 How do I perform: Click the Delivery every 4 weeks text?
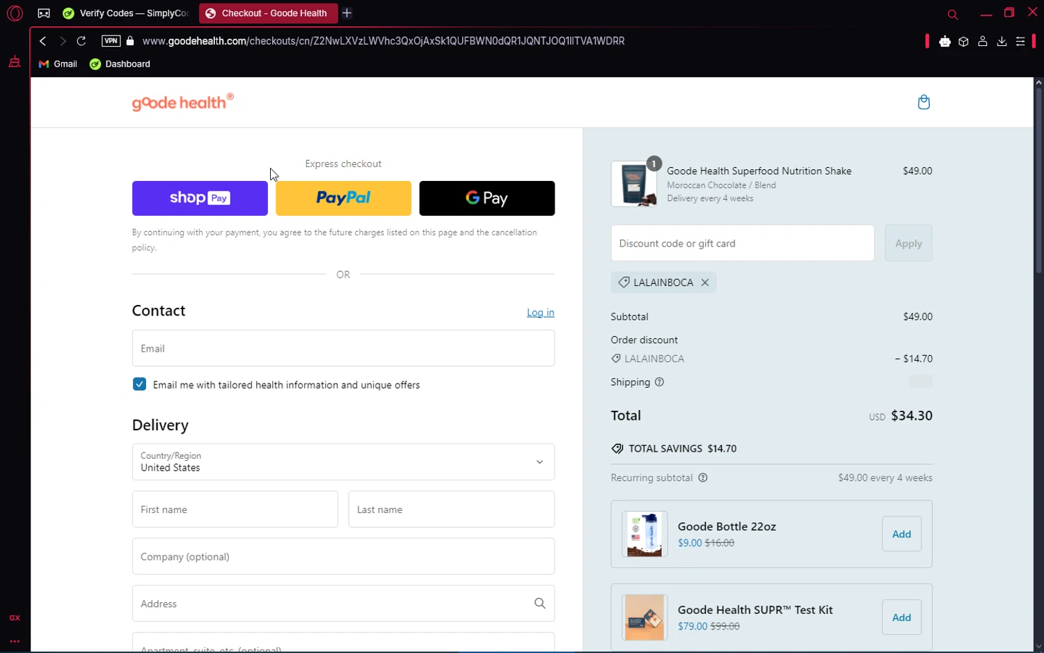(x=710, y=198)
